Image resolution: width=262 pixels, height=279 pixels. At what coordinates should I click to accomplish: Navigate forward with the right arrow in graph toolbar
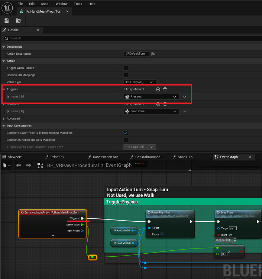[x=29, y=165]
